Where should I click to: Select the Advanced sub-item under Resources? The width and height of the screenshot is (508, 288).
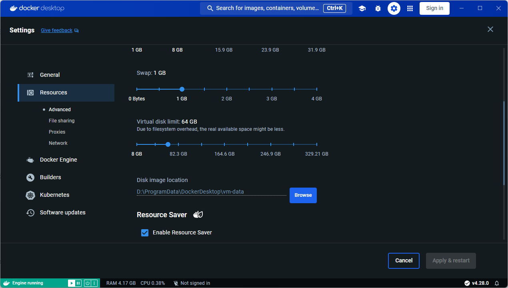(60, 110)
